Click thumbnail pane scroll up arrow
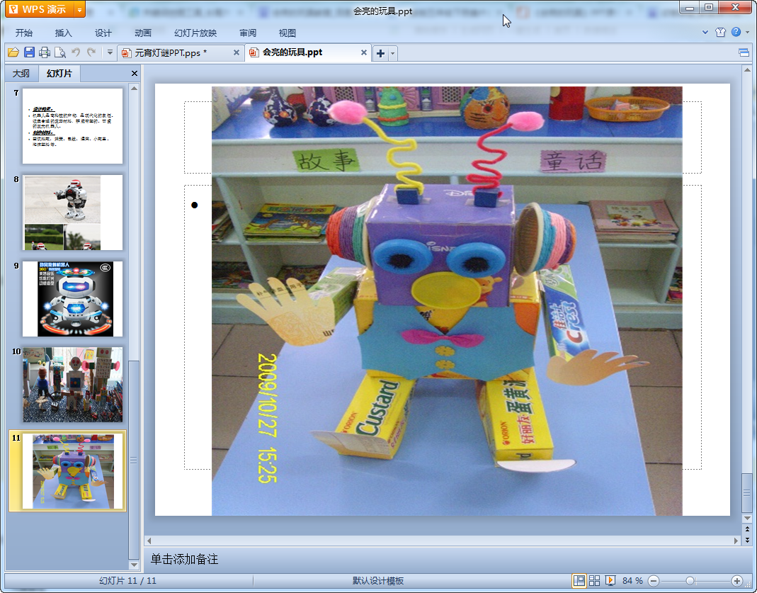Viewport: 757px width, 593px height. click(134, 89)
